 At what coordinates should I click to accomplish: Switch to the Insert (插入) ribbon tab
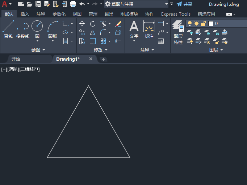(25, 14)
